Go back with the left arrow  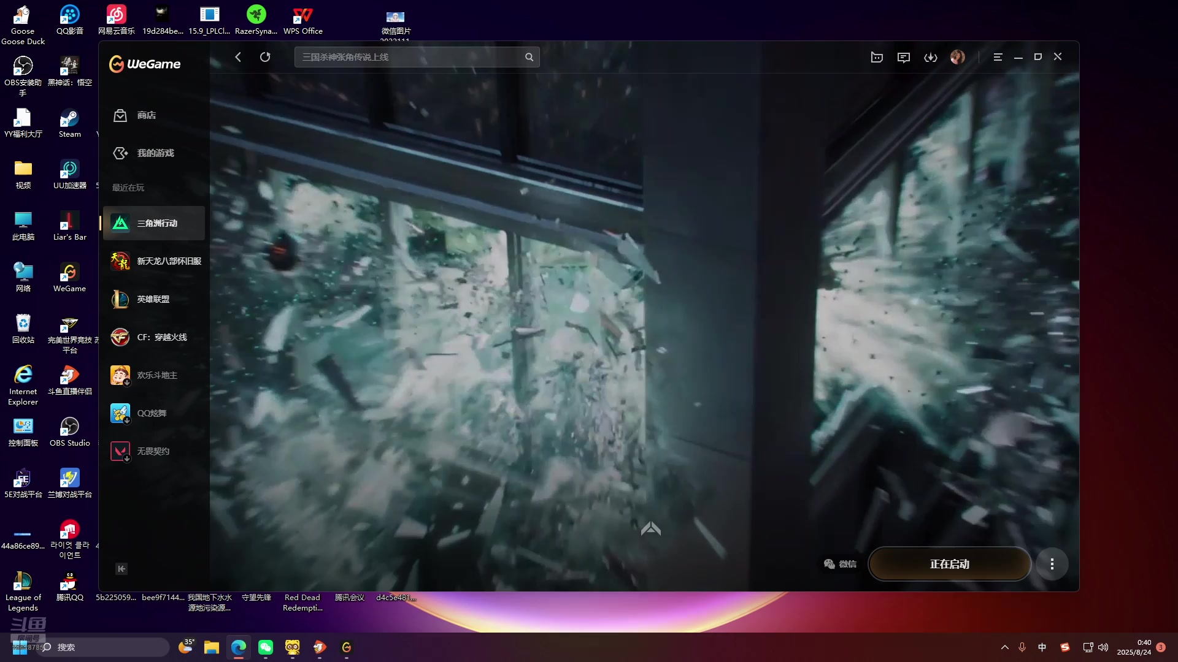238,57
